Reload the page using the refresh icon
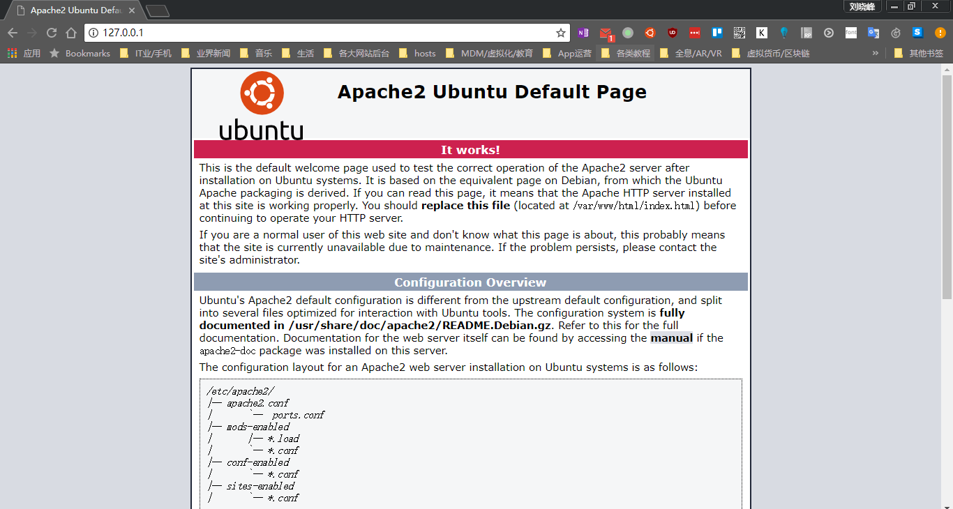The height and width of the screenshot is (509, 953). 52,33
